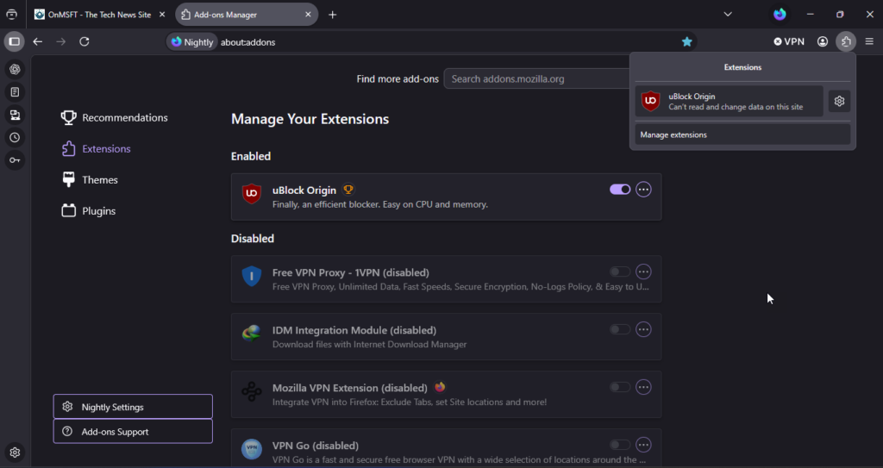Select Themes in the add-ons sidebar
Viewport: 883px width, 468px height.
click(100, 180)
